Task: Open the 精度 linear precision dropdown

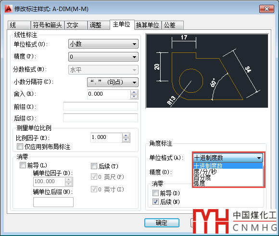Action: (103, 57)
